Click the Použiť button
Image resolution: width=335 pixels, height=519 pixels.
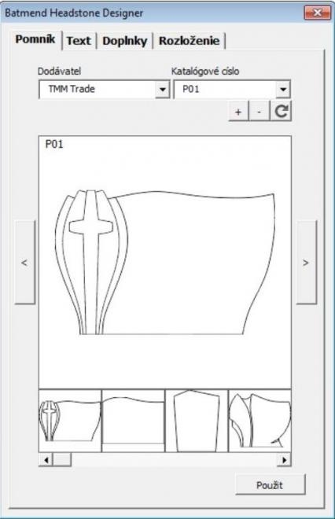270,485
